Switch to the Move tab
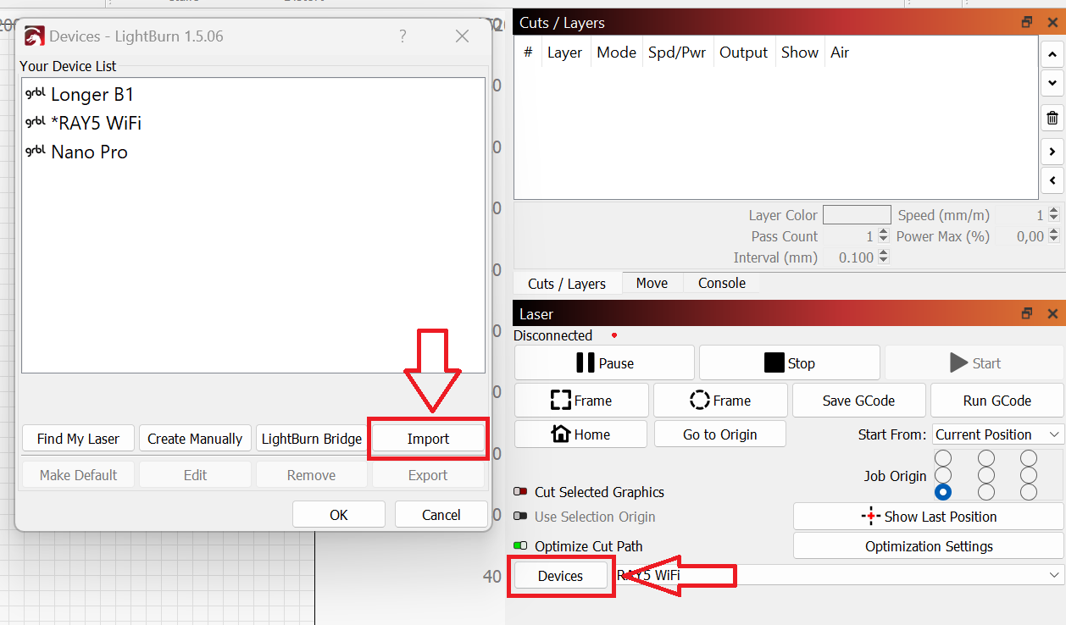 pyautogui.click(x=652, y=283)
